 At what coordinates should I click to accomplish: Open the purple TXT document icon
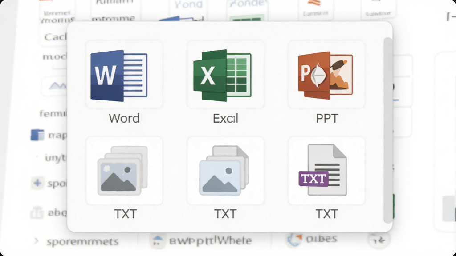(323, 170)
